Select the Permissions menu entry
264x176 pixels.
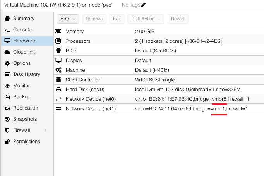(27, 141)
